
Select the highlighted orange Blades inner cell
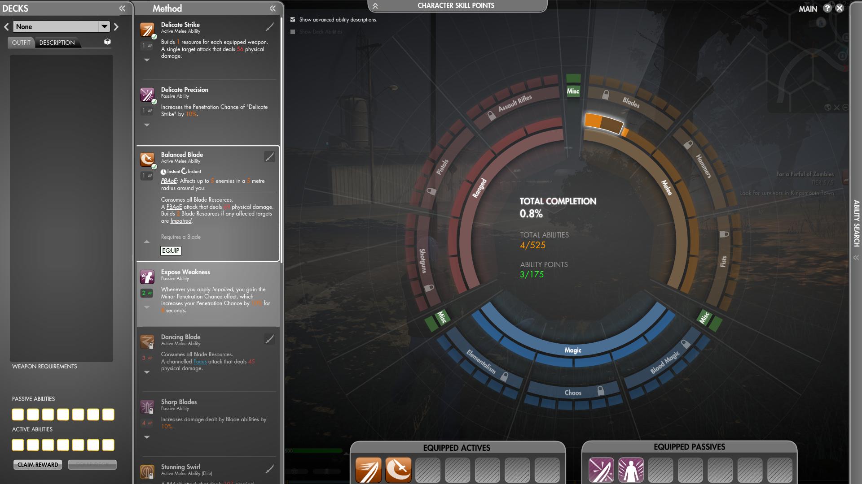(603, 123)
